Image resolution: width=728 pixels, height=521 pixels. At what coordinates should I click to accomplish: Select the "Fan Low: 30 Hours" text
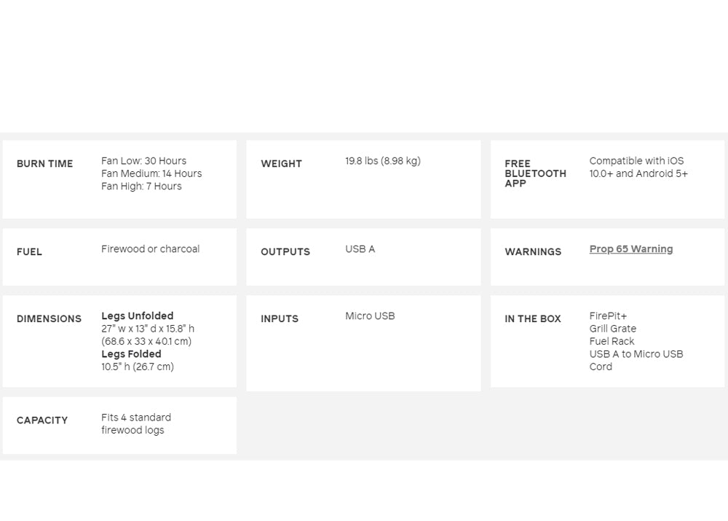pyautogui.click(x=143, y=161)
